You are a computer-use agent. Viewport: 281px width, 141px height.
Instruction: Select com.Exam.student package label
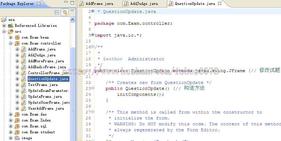tap(38, 132)
